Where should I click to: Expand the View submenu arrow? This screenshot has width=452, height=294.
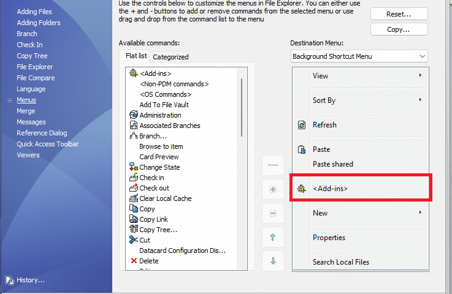[420, 75]
